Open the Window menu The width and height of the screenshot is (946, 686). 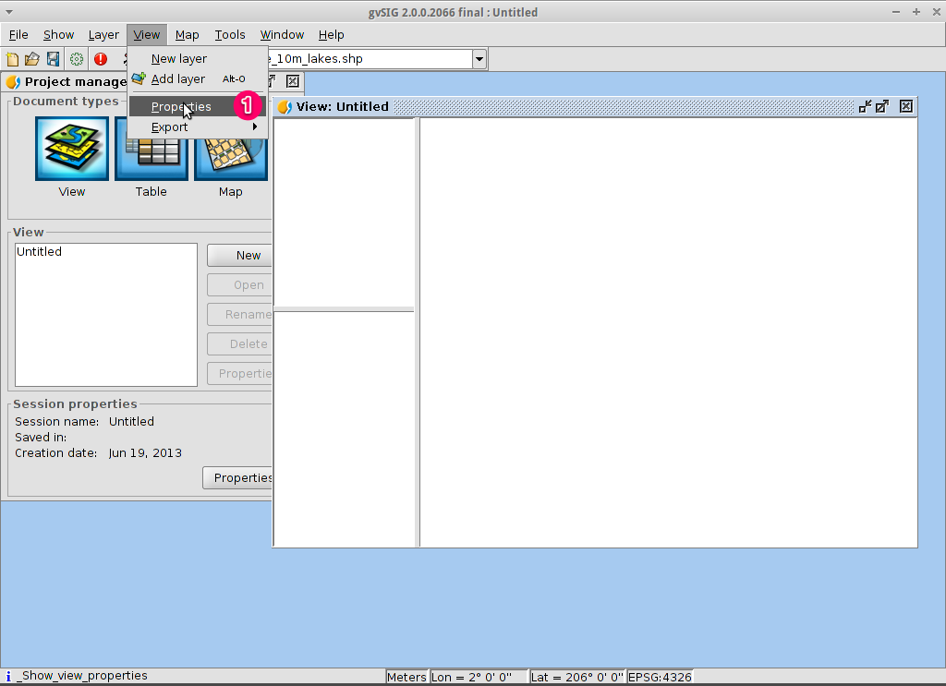(x=282, y=35)
